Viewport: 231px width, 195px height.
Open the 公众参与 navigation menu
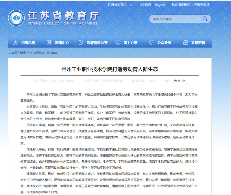[164, 43]
